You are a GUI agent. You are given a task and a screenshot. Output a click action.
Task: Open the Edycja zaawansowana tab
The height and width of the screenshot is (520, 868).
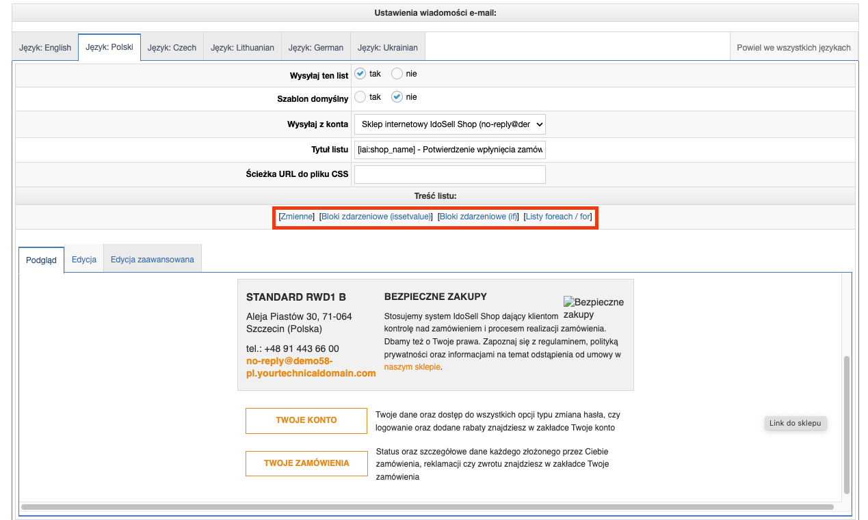click(x=152, y=260)
